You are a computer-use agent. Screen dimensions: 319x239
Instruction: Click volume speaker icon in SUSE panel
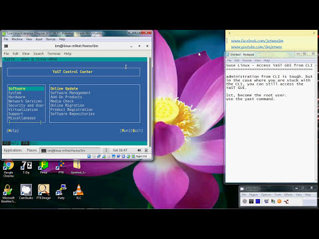coord(139,150)
